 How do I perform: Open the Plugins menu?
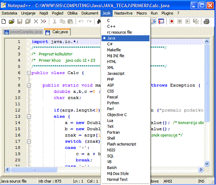tap(167, 13)
